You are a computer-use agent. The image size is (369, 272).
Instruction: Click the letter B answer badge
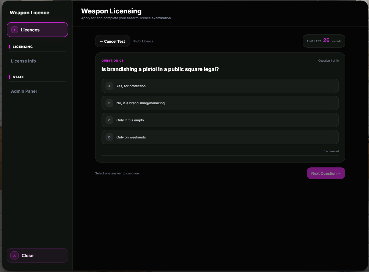click(x=109, y=103)
